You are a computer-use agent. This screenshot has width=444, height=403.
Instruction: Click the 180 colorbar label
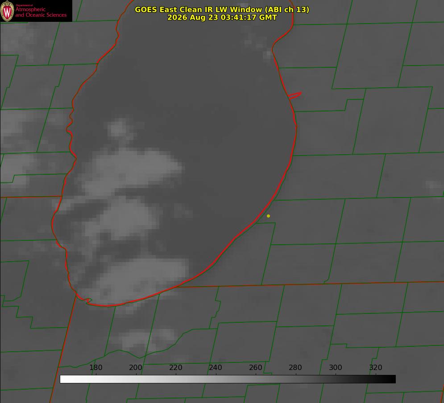(x=95, y=367)
